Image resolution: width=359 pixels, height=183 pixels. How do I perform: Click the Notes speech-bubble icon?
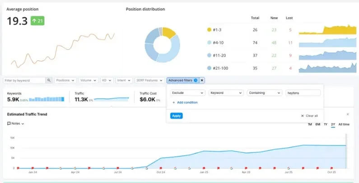(9, 123)
